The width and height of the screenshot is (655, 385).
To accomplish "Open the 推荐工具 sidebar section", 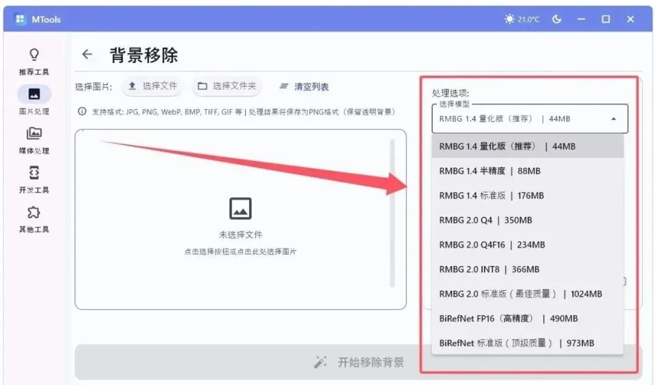I will pos(34,62).
